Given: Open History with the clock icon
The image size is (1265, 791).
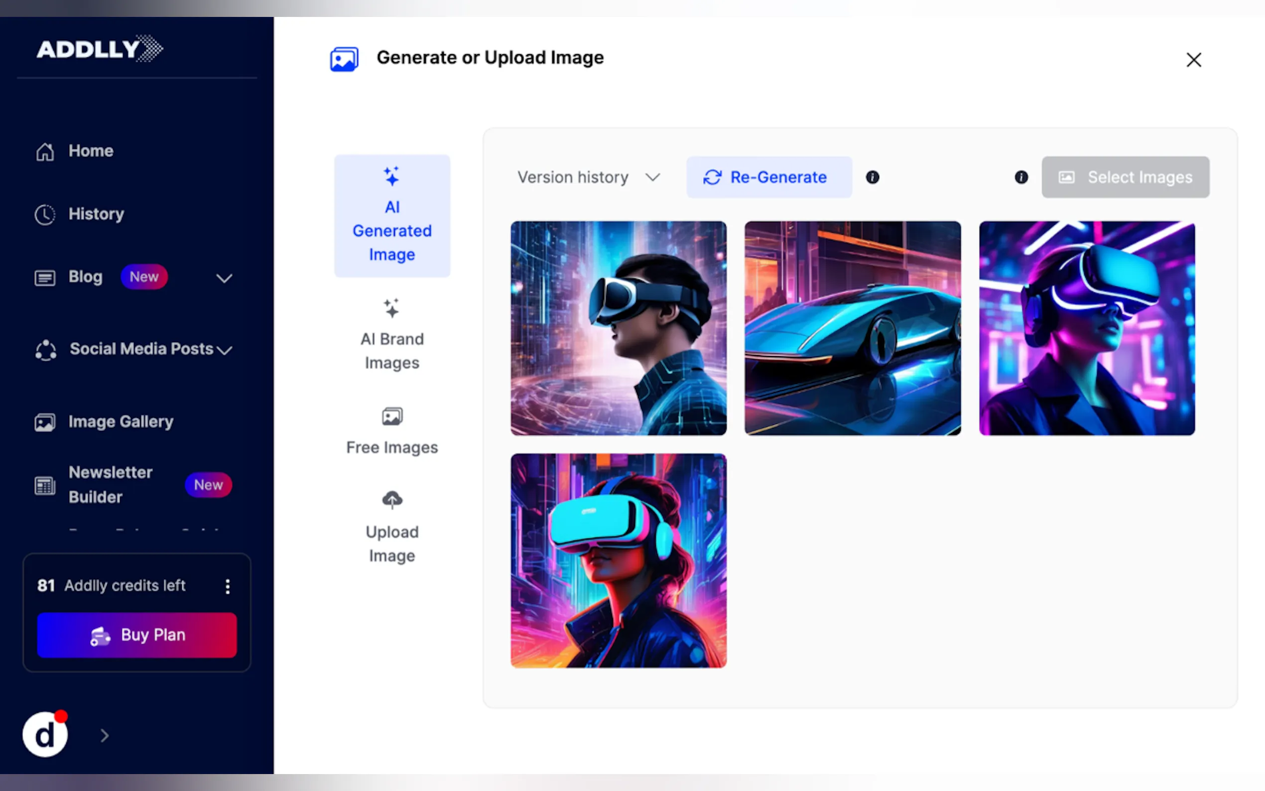Looking at the screenshot, I should [x=45, y=215].
